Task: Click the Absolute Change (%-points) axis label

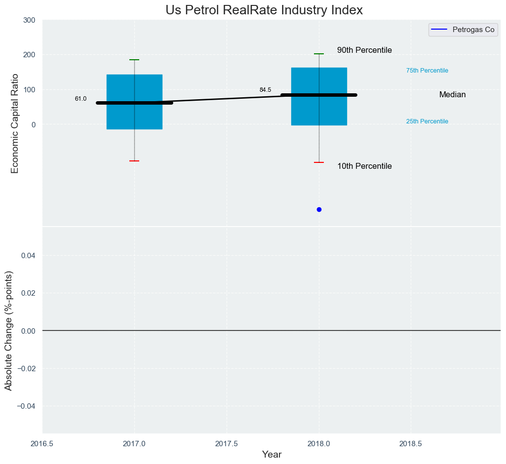Action: pos(8,330)
